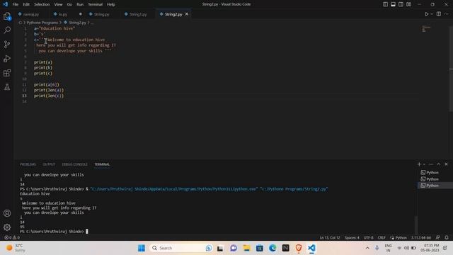The image size is (453, 255).
Task: Create a new terminal with plus icon
Action: 419,164
